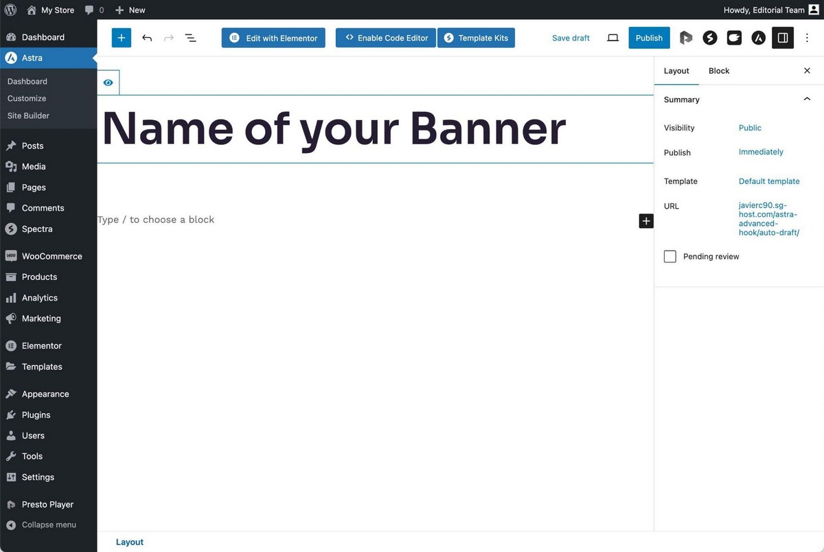Open Astra Dashboard submenu item

click(x=27, y=81)
